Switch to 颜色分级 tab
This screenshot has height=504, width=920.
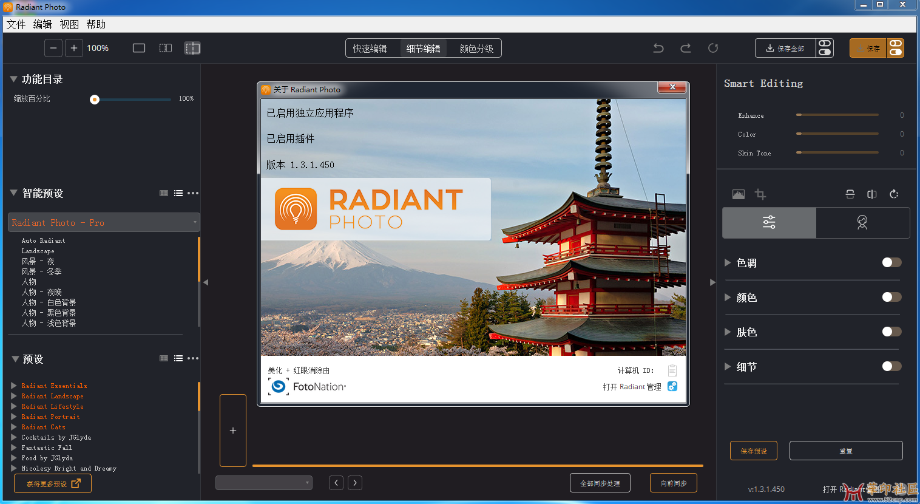476,49
